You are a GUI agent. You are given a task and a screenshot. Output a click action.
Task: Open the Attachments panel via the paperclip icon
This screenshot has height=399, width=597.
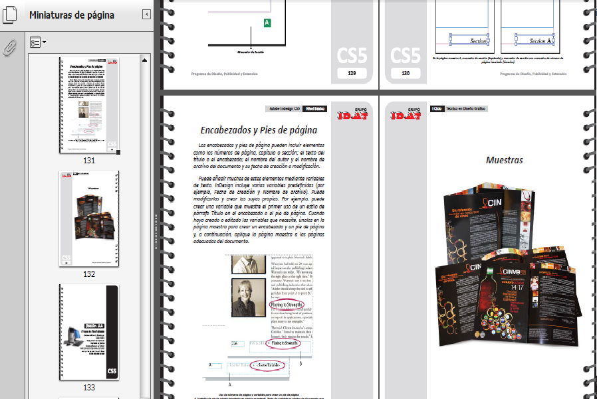[x=9, y=46]
